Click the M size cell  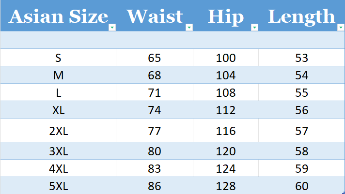click(x=58, y=75)
